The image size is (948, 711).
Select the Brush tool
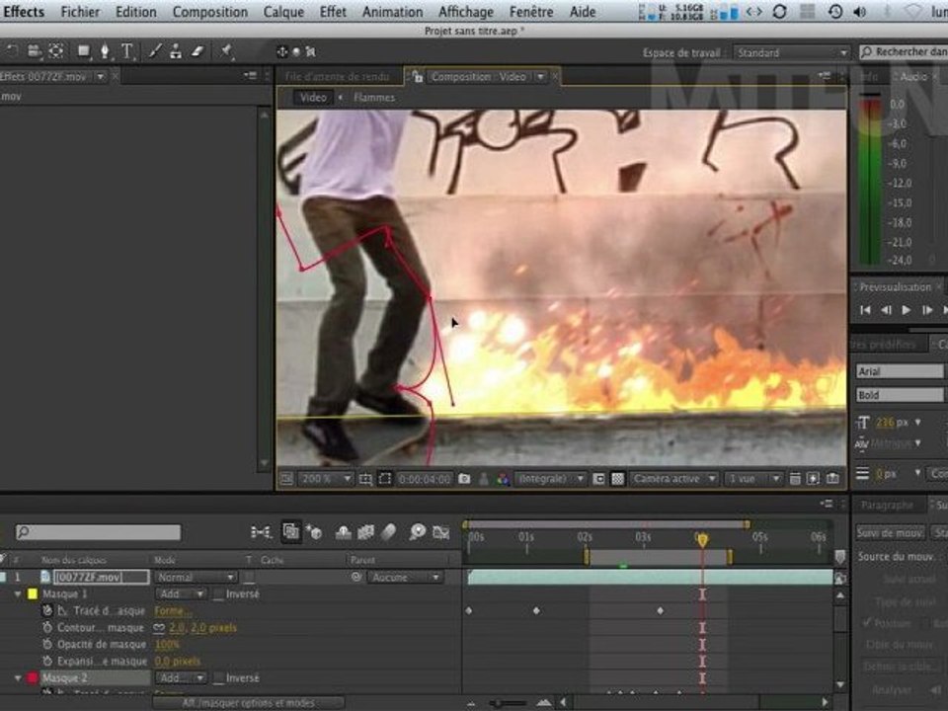tap(155, 51)
